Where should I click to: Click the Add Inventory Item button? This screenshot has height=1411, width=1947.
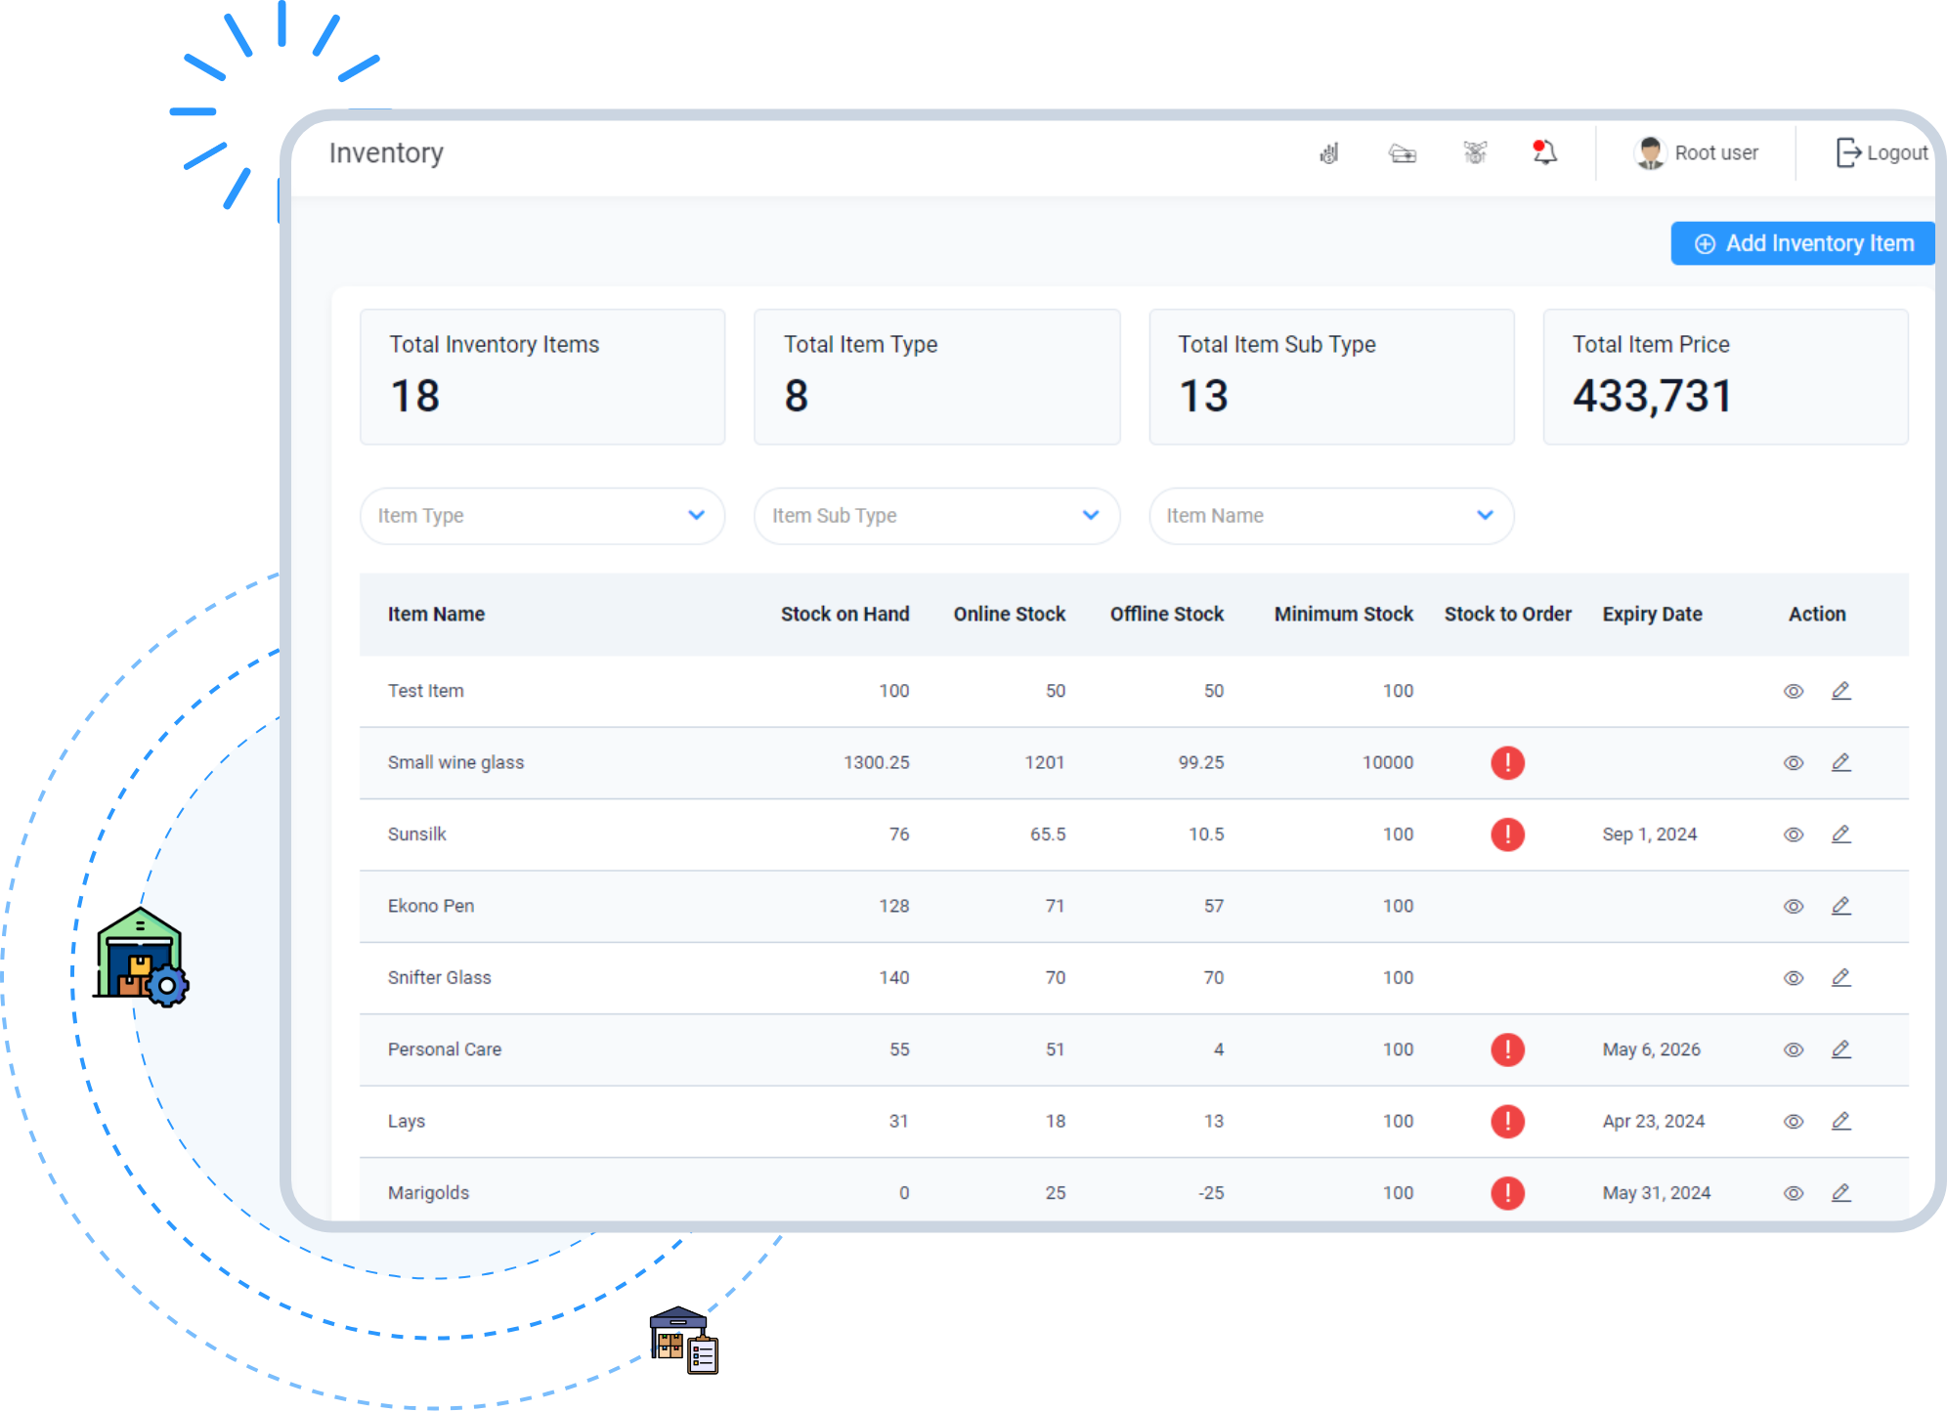tap(1802, 243)
